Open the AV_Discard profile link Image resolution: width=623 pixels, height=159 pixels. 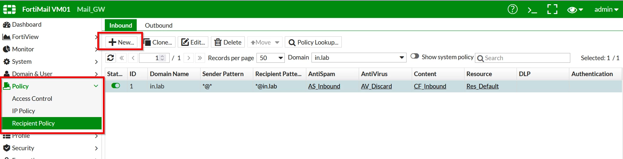[x=376, y=86]
